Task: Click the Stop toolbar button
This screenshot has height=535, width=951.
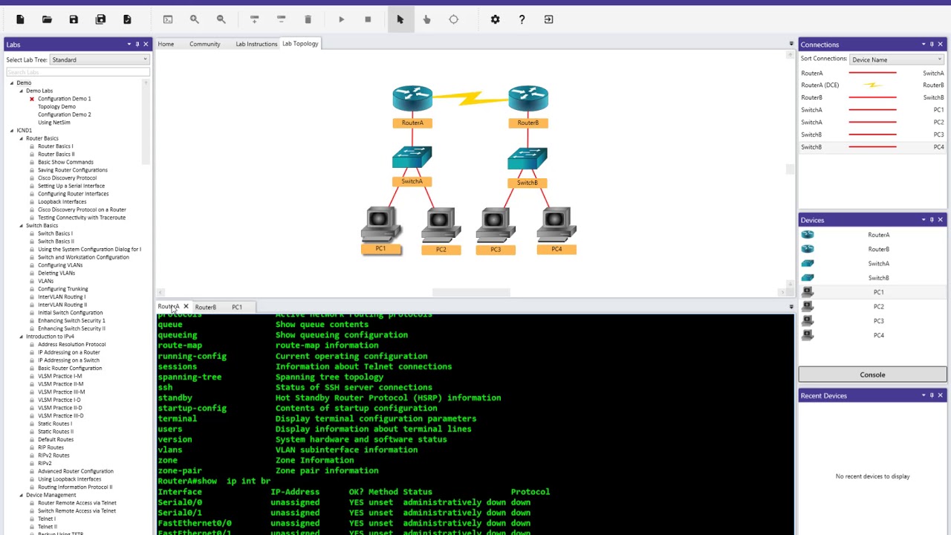Action: (x=368, y=19)
